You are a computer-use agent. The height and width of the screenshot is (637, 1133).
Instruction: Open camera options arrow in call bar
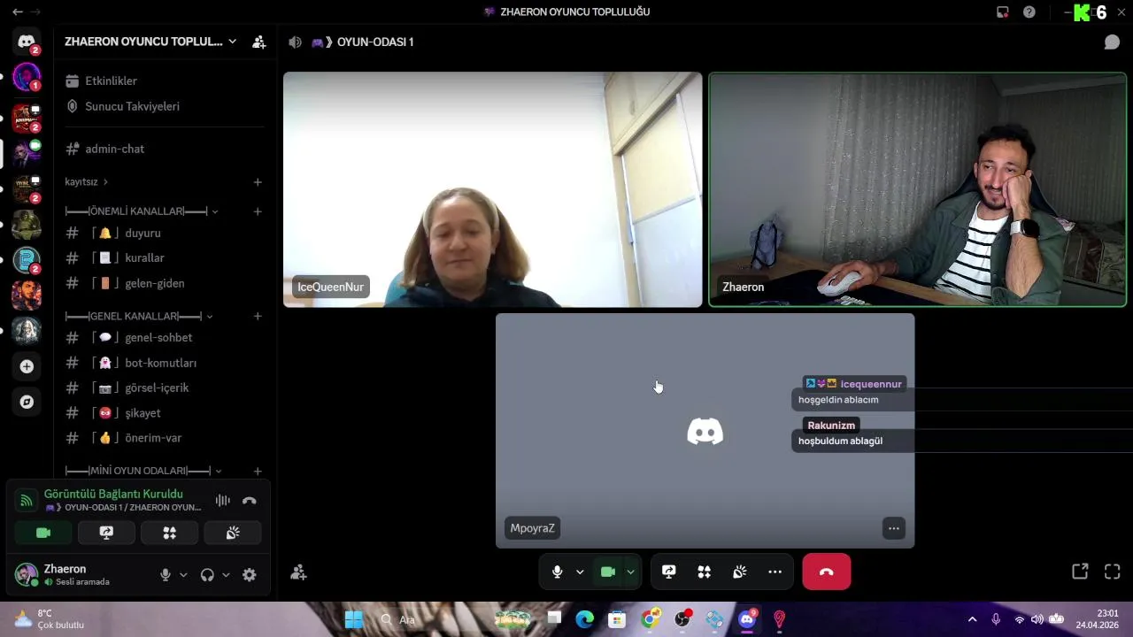[x=630, y=572]
